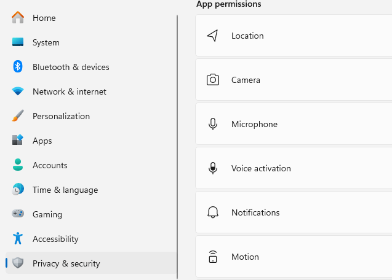
Task: Click the Notifications bell icon
Action: point(213,212)
